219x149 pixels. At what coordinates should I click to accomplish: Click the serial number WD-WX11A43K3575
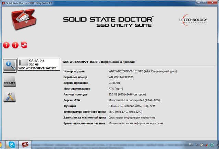(x=121, y=77)
